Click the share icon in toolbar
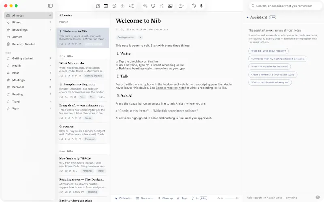324x202 pixels. point(181,6)
